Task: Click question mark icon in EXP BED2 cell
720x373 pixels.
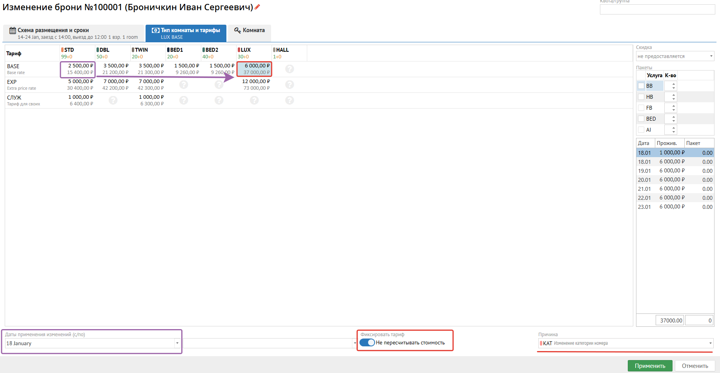Action: tap(219, 85)
